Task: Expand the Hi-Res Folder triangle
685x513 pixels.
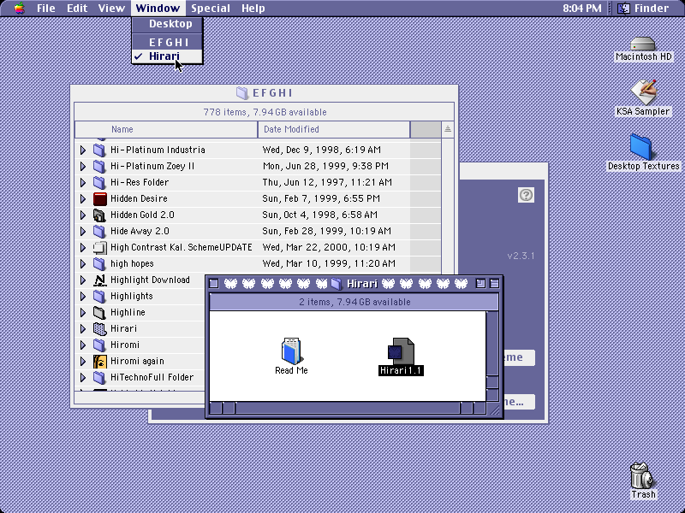Action: tap(83, 182)
